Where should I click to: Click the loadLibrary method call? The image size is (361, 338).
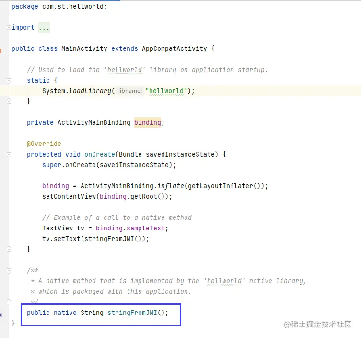(x=90, y=91)
